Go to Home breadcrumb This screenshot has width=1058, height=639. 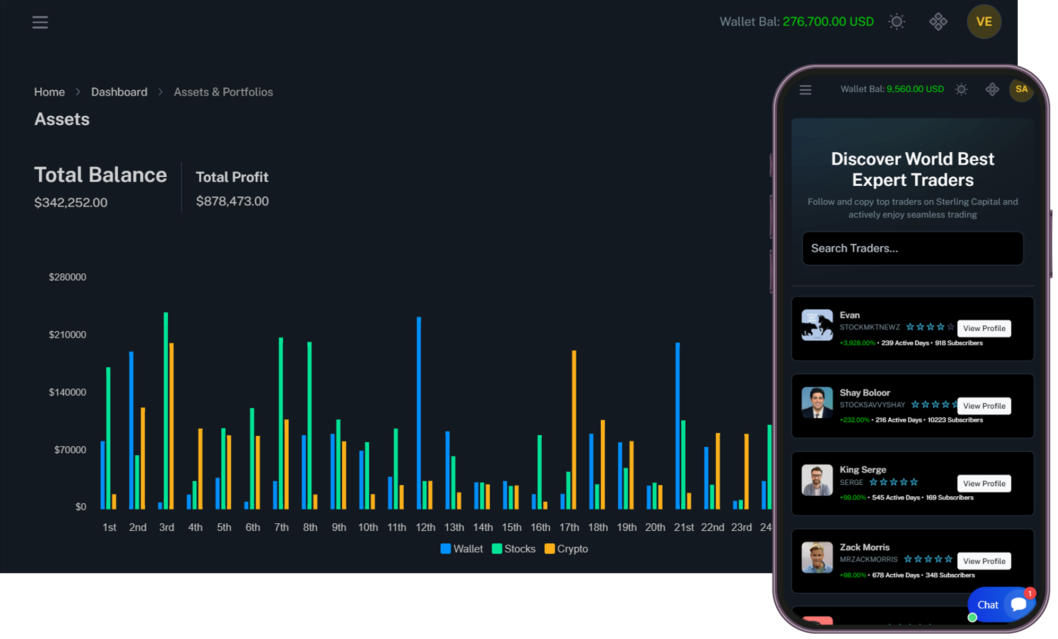point(49,92)
